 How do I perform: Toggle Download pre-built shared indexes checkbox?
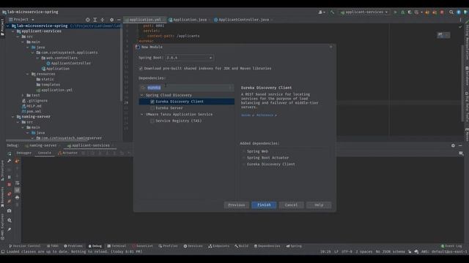pos(141,68)
